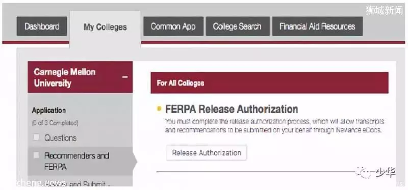Click the watermark logo at bottom right

pos(375,172)
